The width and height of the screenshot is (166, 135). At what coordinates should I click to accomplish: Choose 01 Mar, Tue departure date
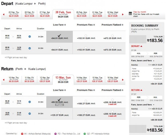click(x=97, y=14)
